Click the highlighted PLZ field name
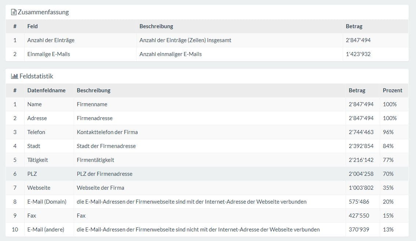416x241 pixels. tap(32, 174)
